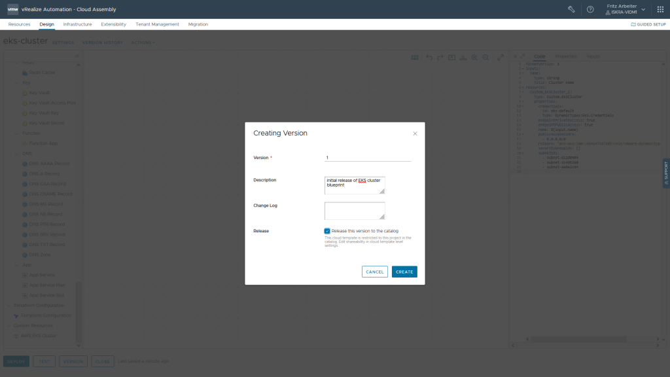This screenshot has height=377, width=670.
Task: Open the Support side tab
Action: tap(666, 173)
